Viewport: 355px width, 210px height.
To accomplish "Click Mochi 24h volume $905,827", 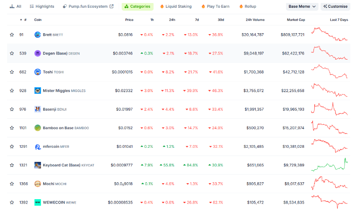I will coord(255,184).
